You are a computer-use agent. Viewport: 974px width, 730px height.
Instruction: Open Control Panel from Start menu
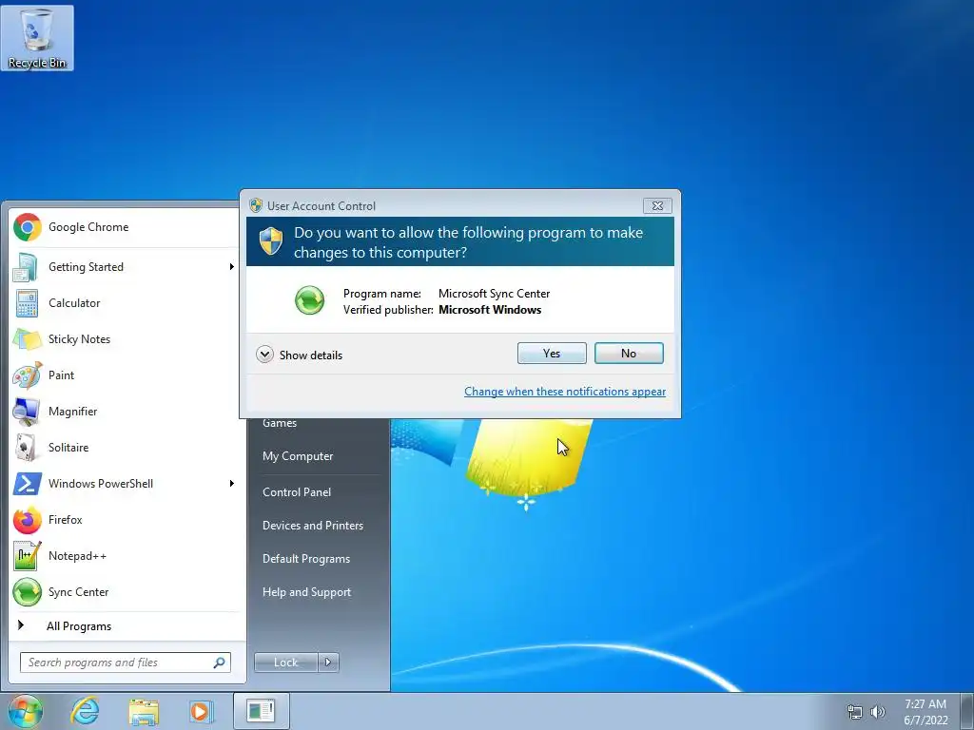(x=297, y=492)
